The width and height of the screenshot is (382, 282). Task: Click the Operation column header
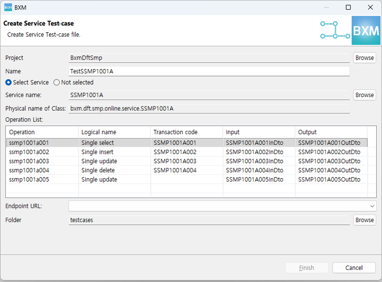click(42, 132)
